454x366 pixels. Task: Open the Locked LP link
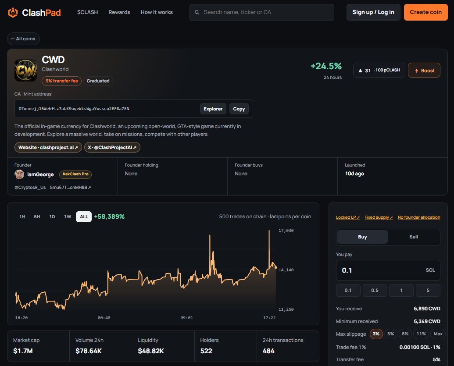pos(348,217)
